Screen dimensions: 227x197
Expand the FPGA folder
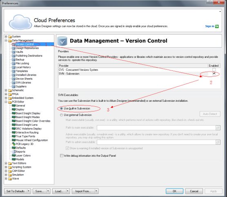[x=6, y=94]
